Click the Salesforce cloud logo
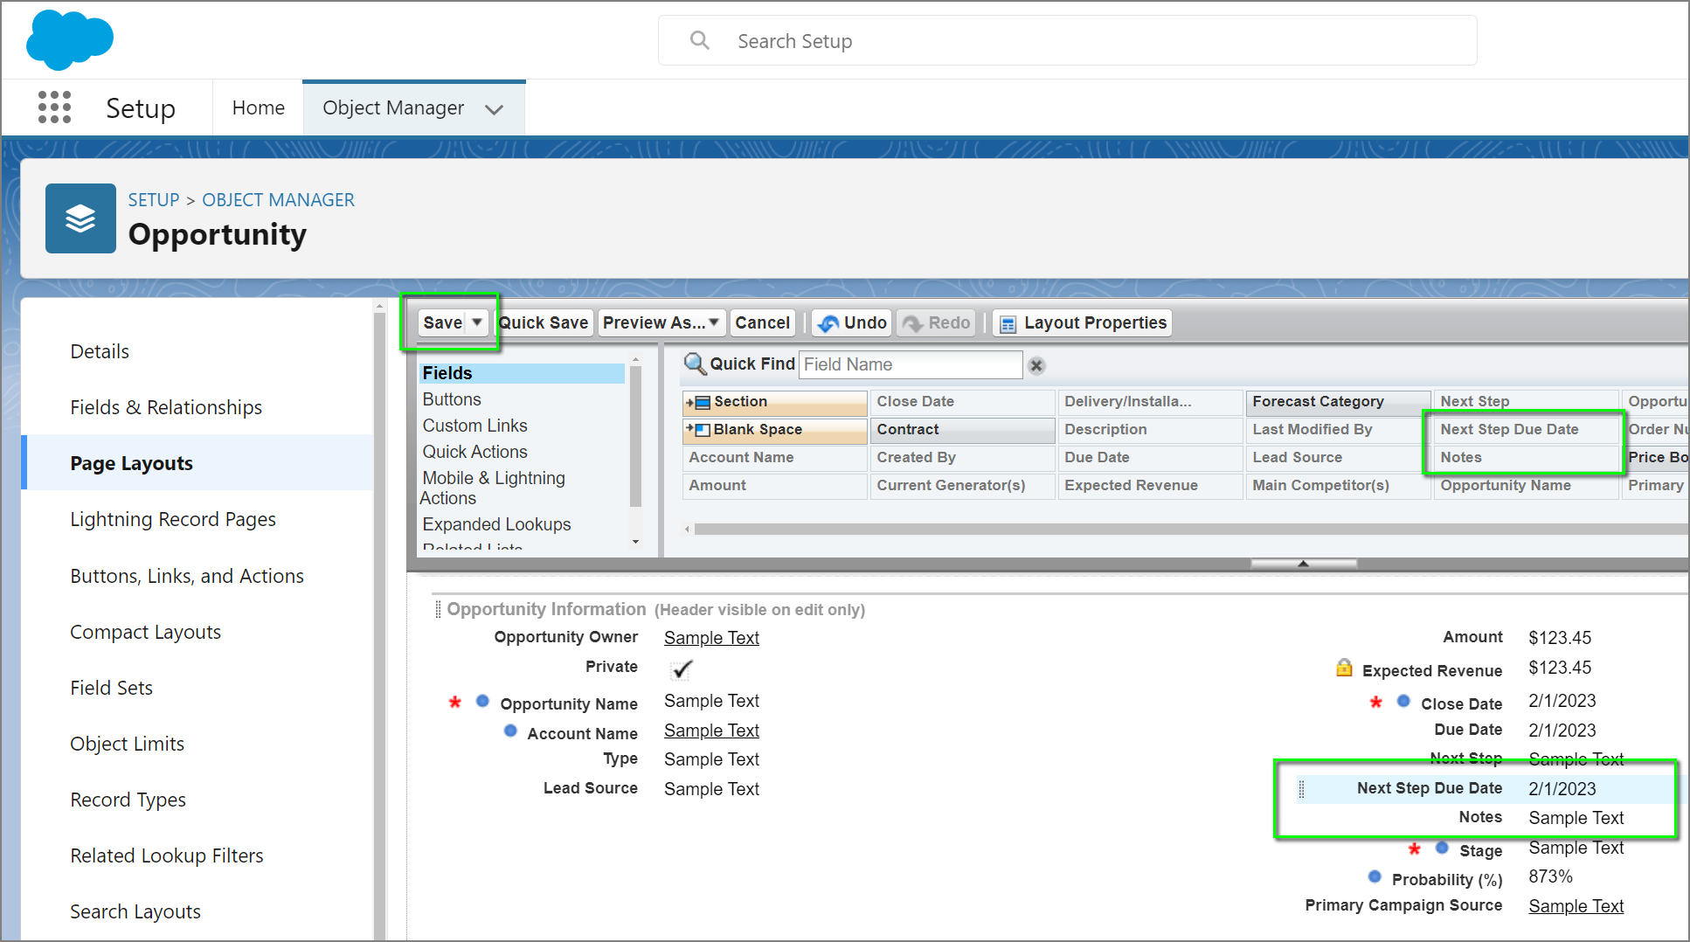The width and height of the screenshot is (1690, 942). pos(70,40)
